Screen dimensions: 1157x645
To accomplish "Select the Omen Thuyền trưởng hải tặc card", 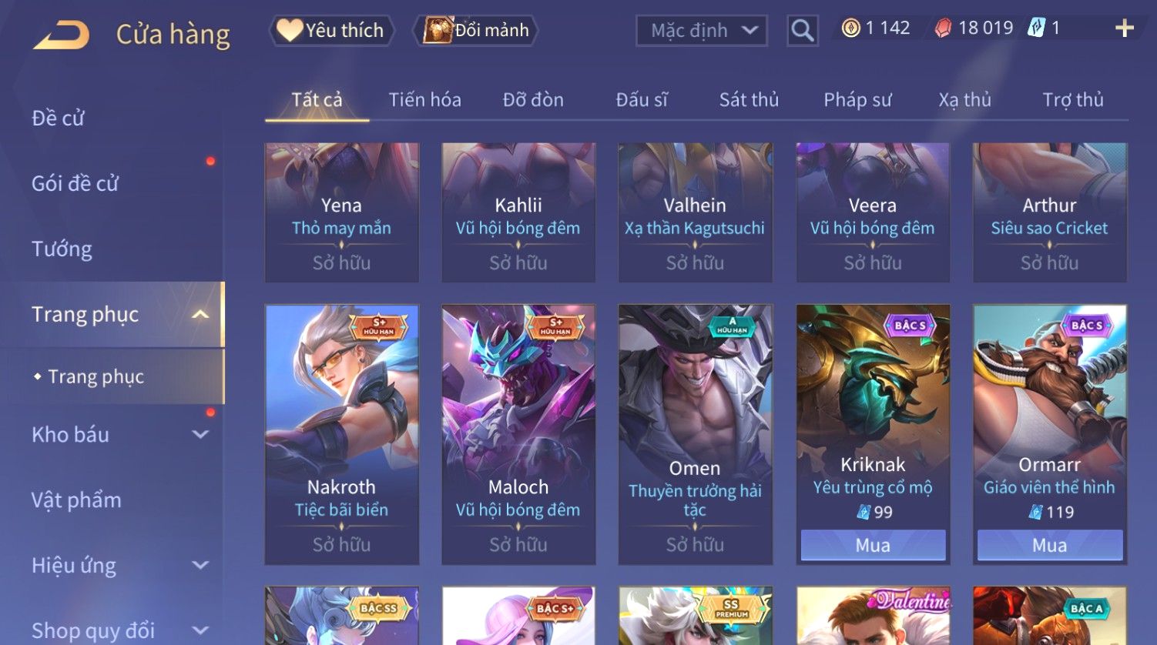I will click(696, 435).
